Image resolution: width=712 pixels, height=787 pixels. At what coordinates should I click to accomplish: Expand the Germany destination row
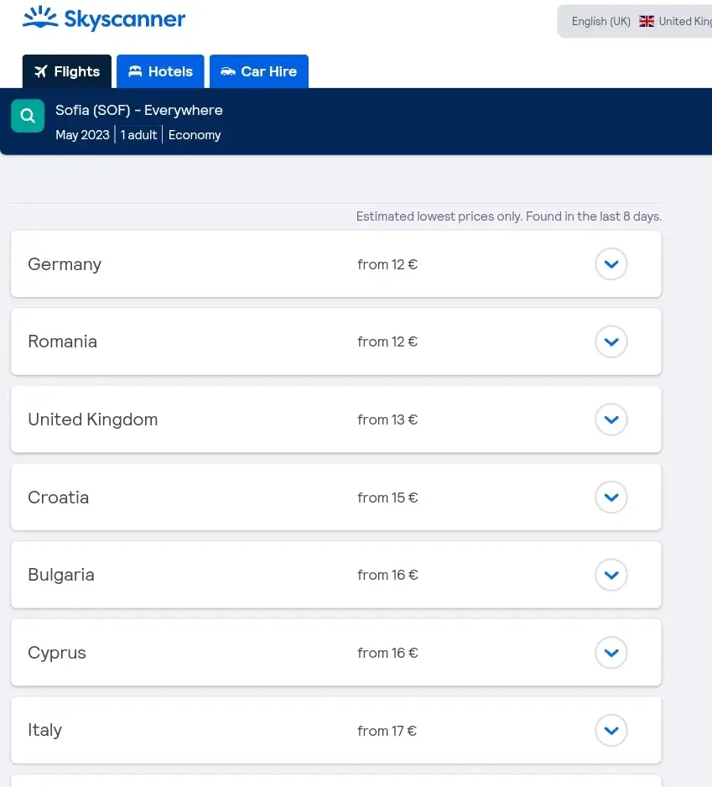click(611, 264)
